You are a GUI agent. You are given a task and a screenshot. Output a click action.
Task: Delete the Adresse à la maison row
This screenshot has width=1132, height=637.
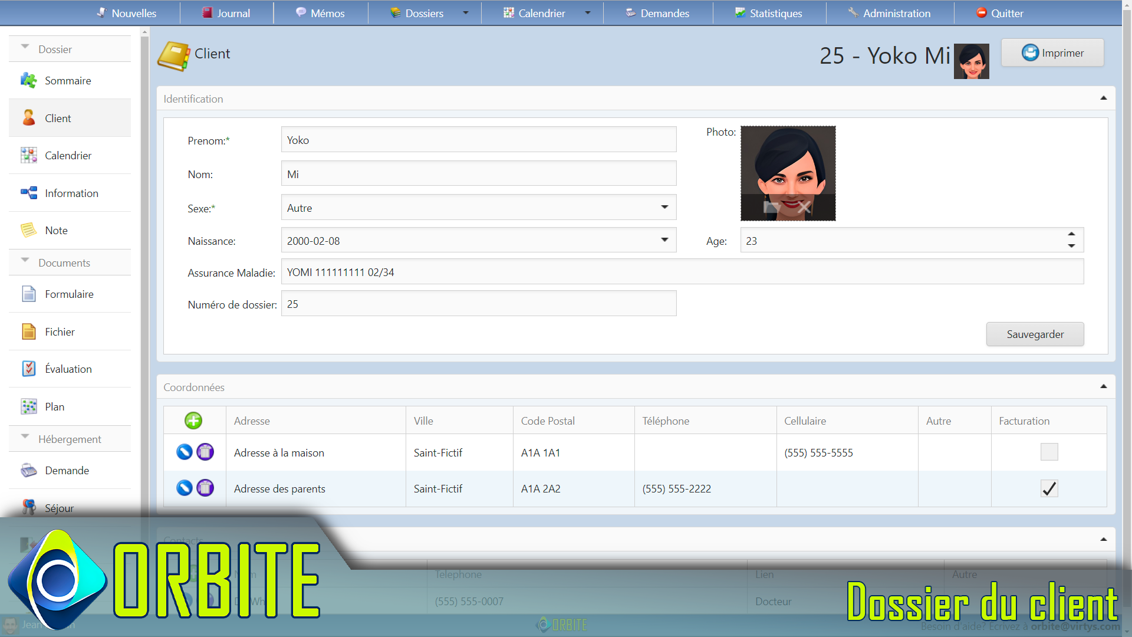(x=205, y=452)
